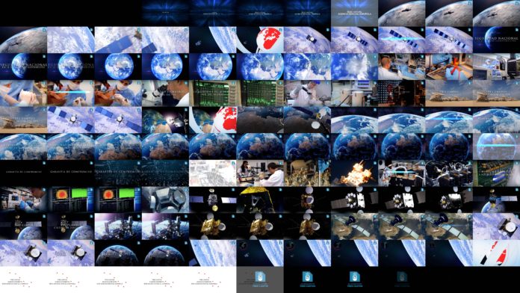Open the gold foil satellite underside frame
This screenshot has width=520, height=293.
tap(260, 200)
